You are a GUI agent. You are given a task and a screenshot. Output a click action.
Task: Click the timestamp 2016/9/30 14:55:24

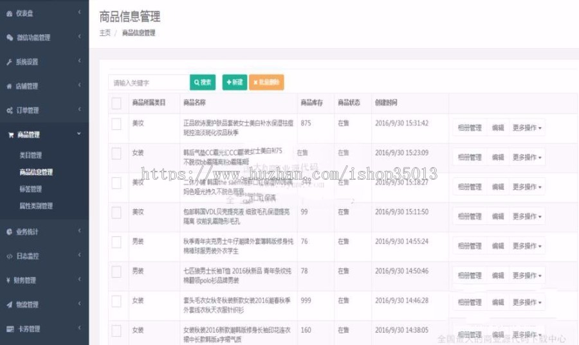point(401,242)
